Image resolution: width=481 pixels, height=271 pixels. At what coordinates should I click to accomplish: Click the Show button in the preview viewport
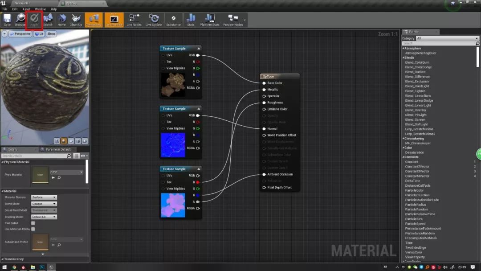tap(51, 33)
